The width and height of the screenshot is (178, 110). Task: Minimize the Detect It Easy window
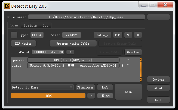tap(143, 5)
